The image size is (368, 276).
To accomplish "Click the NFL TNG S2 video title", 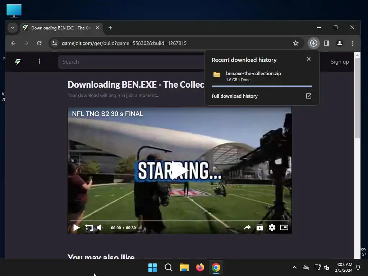I will [x=108, y=114].
